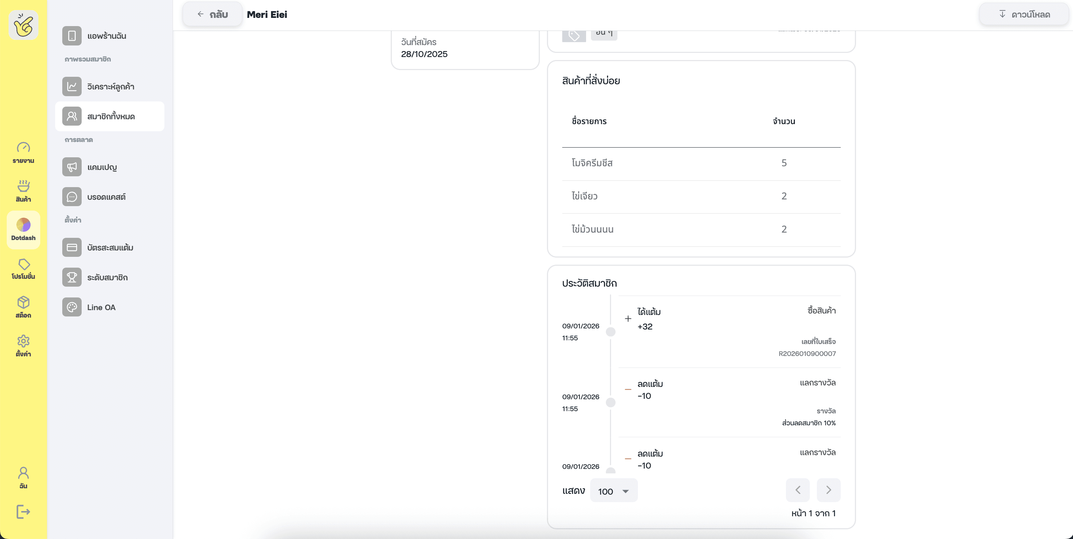The width and height of the screenshot is (1073, 539).
Task: Click the logout icon at bottom
Action: coord(23,511)
